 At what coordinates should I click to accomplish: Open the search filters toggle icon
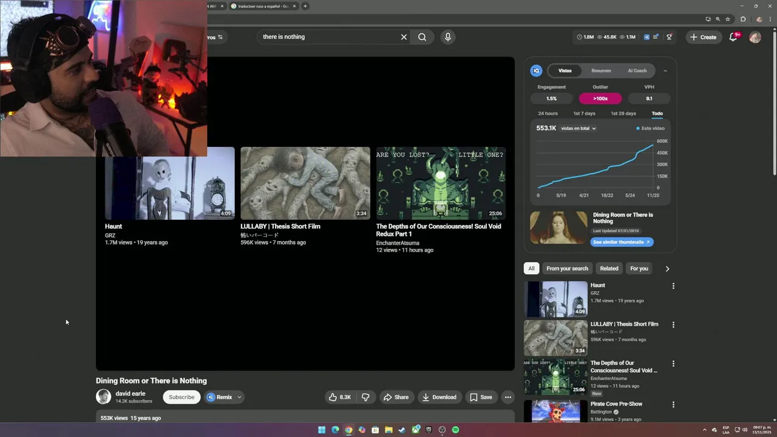click(220, 37)
